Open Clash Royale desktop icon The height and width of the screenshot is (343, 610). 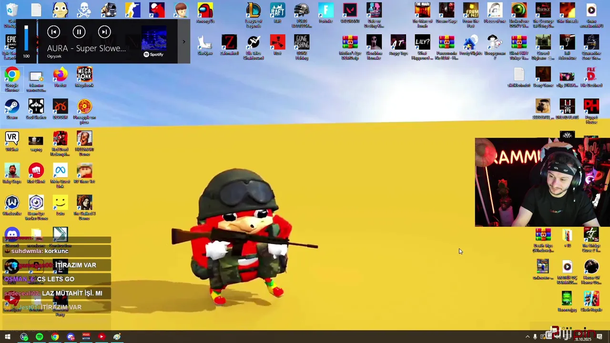[x=591, y=302]
